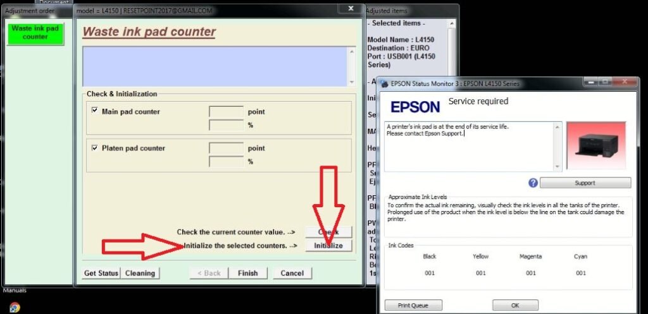This screenshot has width=648, height=314.
Task: Click 'Model Name : L4150' in Adjusted items
Action: [x=401, y=40]
